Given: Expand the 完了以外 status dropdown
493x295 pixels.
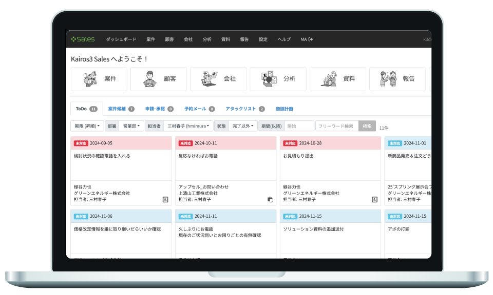Looking at the screenshot, I should pos(242,126).
